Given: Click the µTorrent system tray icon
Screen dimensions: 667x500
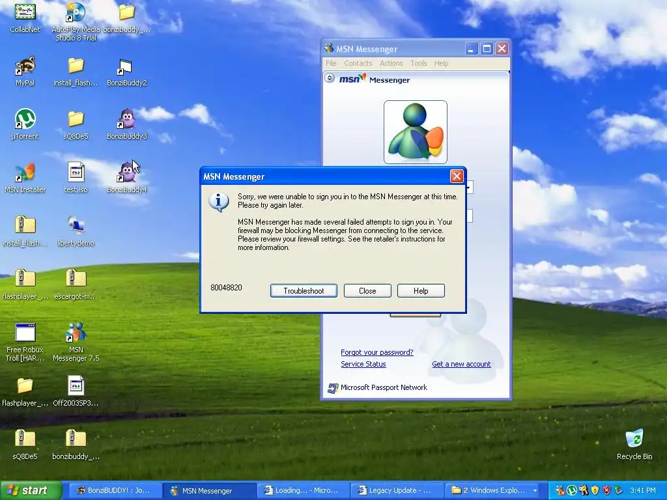Looking at the screenshot, I should 572,490.
